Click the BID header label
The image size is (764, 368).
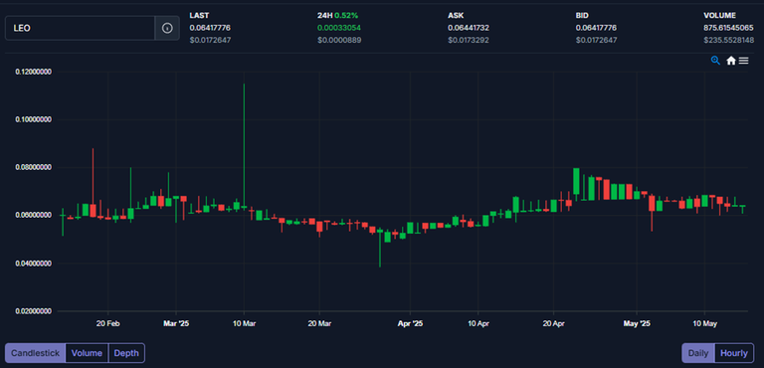pos(582,16)
